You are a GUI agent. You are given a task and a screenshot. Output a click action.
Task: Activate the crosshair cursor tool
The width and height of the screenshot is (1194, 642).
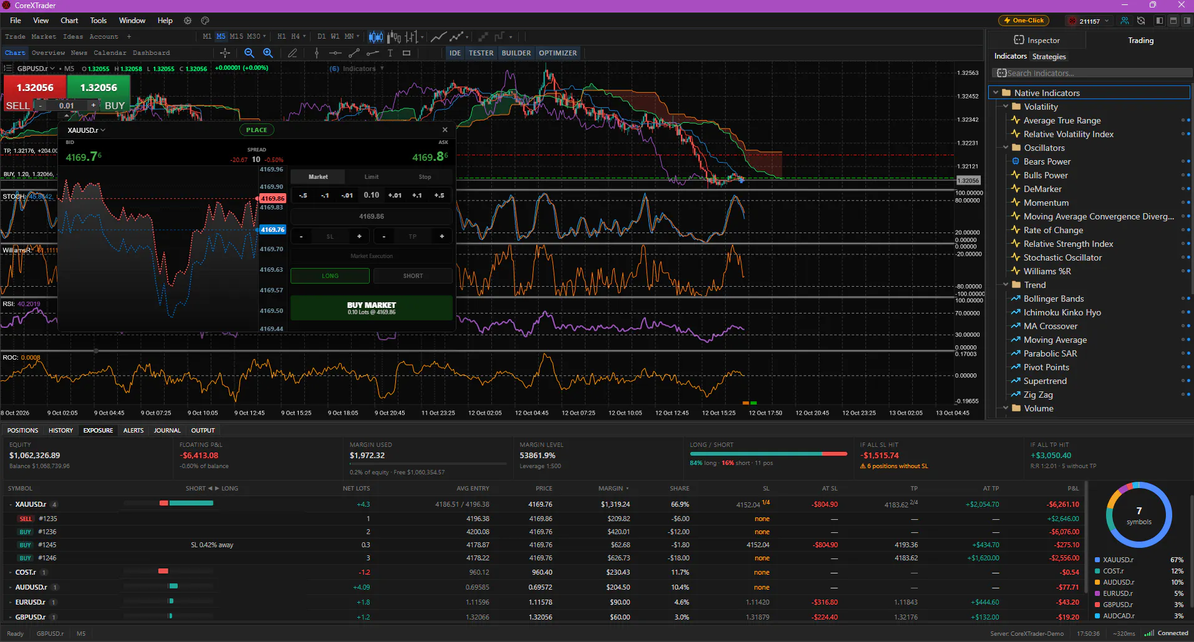(225, 53)
